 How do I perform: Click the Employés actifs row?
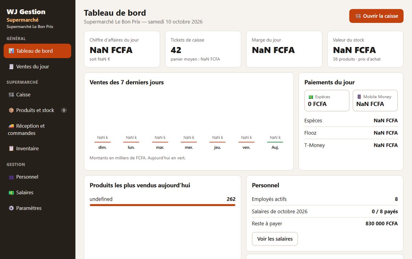(x=325, y=199)
